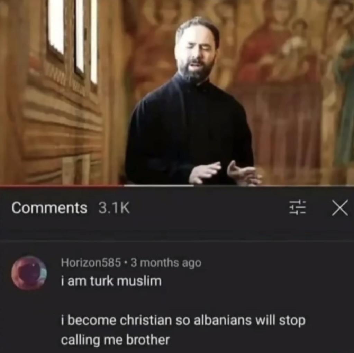Open the comments sort filter icon
Viewport: 354px width, 353px height.
(298, 207)
